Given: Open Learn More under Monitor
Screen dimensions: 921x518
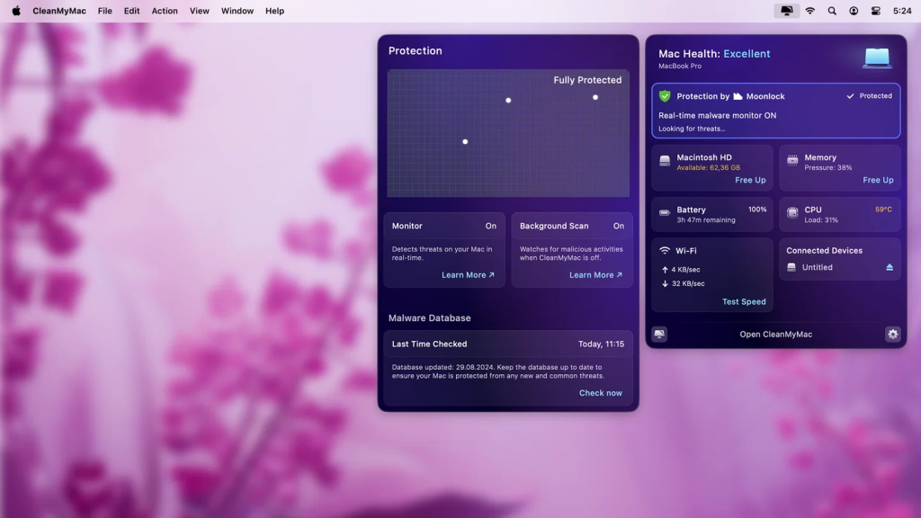Looking at the screenshot, I should tap(468, 275).
